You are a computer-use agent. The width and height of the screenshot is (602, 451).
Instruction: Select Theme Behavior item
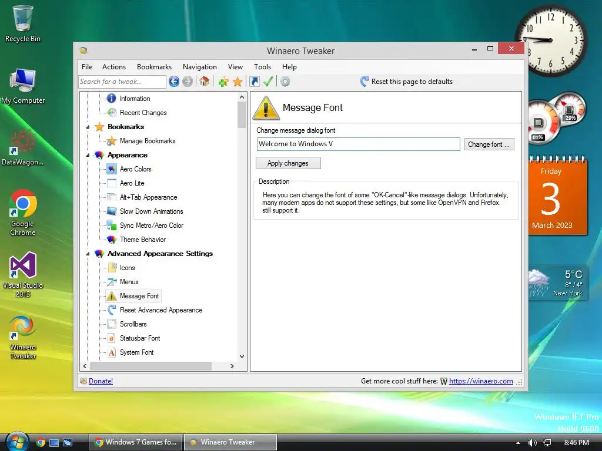click(143, 240)
